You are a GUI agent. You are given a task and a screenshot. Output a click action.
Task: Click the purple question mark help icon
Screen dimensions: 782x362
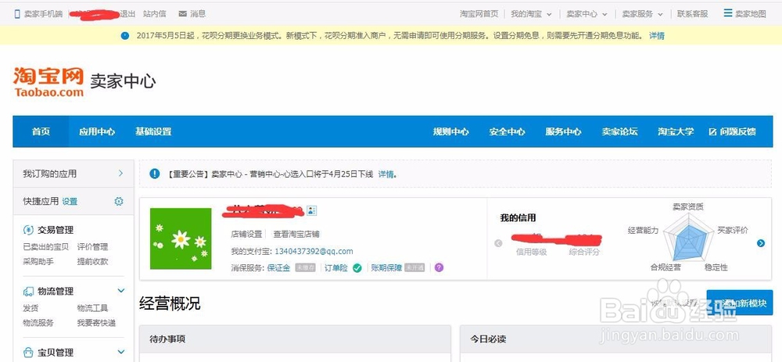coord(439,267)
